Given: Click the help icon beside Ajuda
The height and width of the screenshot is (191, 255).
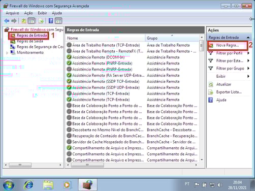Looking at the screenshot, I should click(210, 100).
